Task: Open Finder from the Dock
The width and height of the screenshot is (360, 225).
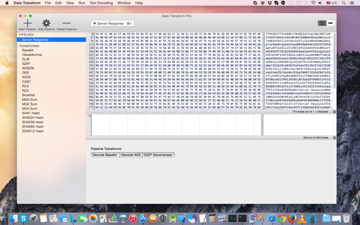Action: [x=14, y=218]
